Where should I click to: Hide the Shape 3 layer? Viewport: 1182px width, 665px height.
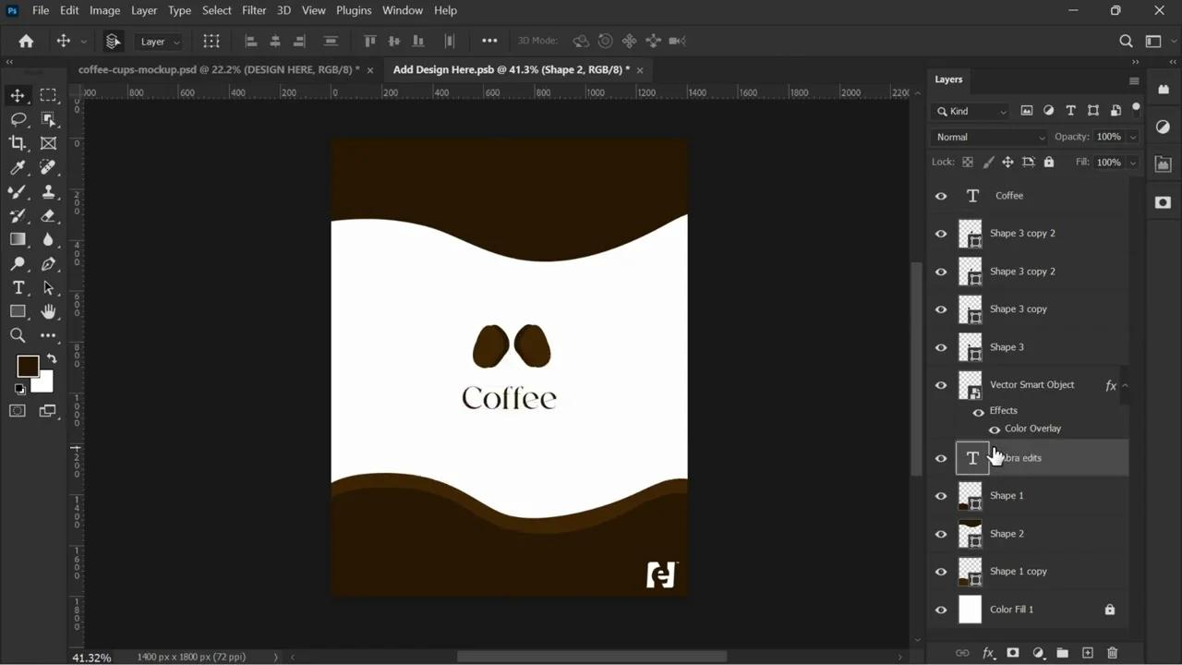941,347
